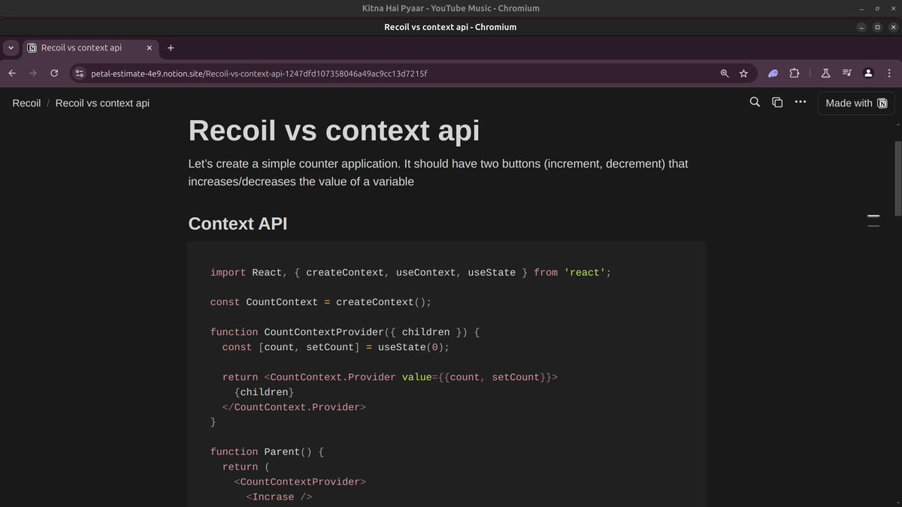Click the Made with Notion button

click(856, 103)
